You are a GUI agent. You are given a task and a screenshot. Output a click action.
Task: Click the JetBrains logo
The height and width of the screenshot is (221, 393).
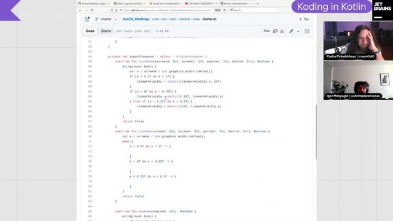383,10
